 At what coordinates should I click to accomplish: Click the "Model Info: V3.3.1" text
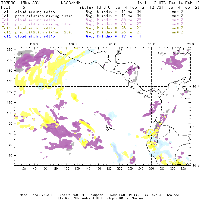36,195
